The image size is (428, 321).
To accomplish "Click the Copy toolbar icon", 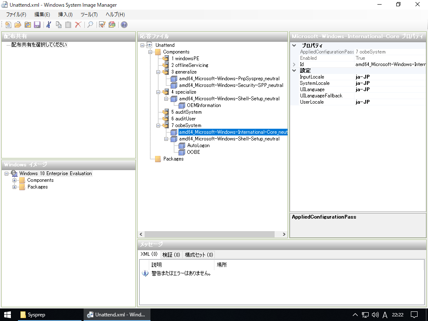I will [x=59, y=25].
